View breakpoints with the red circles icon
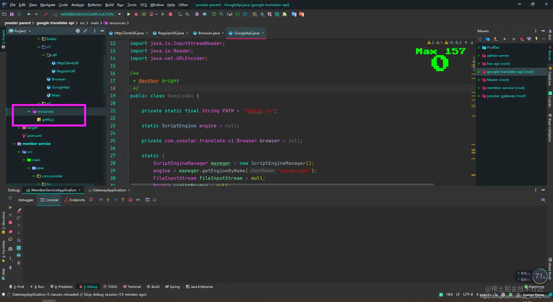This screenshot has width=553, height=302. point(10,232)
